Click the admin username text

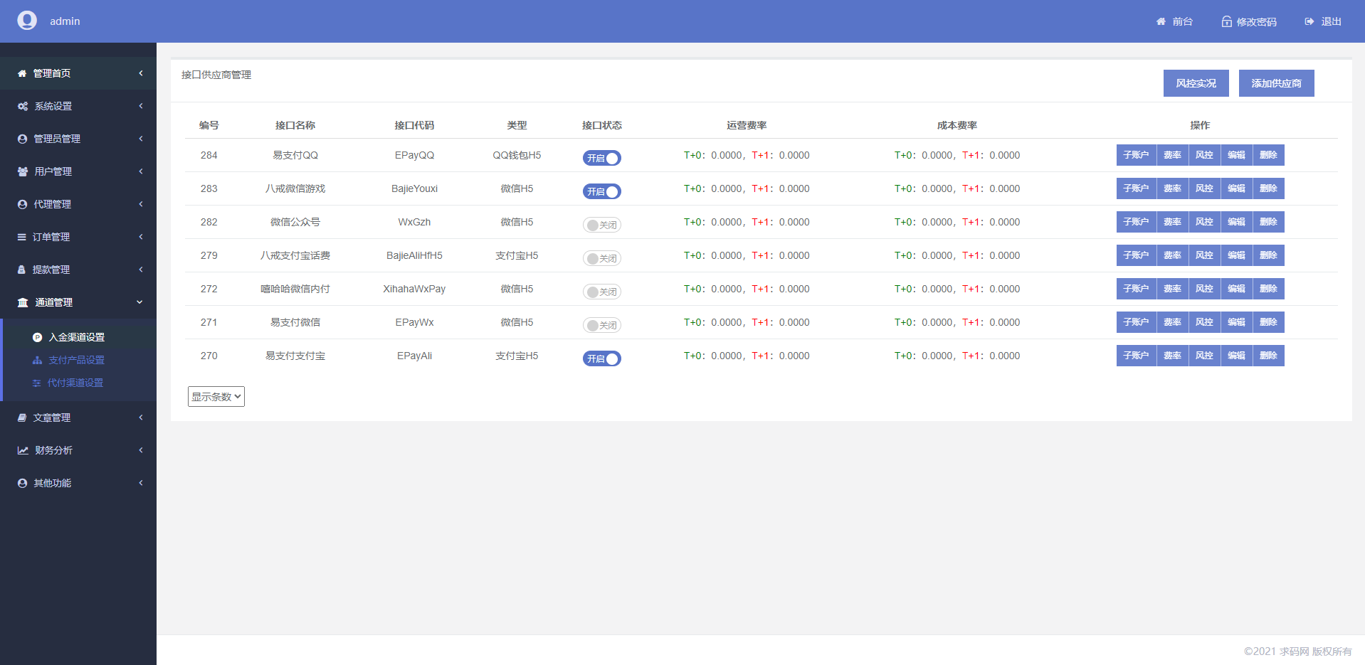pyautogui.click(x=65, y=21)
